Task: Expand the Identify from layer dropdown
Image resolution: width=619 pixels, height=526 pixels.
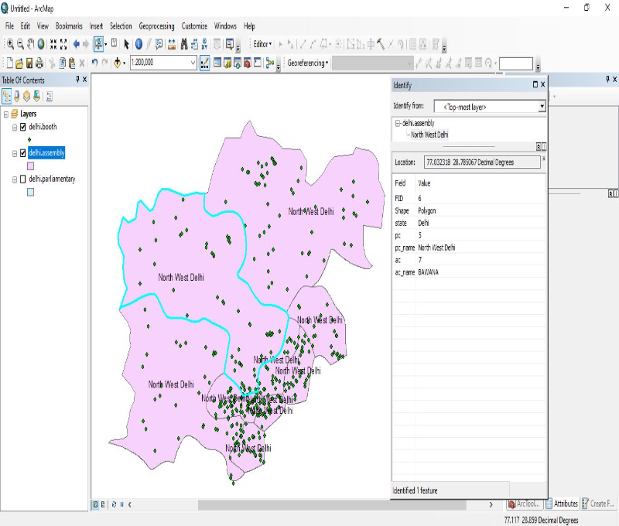Action: click(542, 107)
